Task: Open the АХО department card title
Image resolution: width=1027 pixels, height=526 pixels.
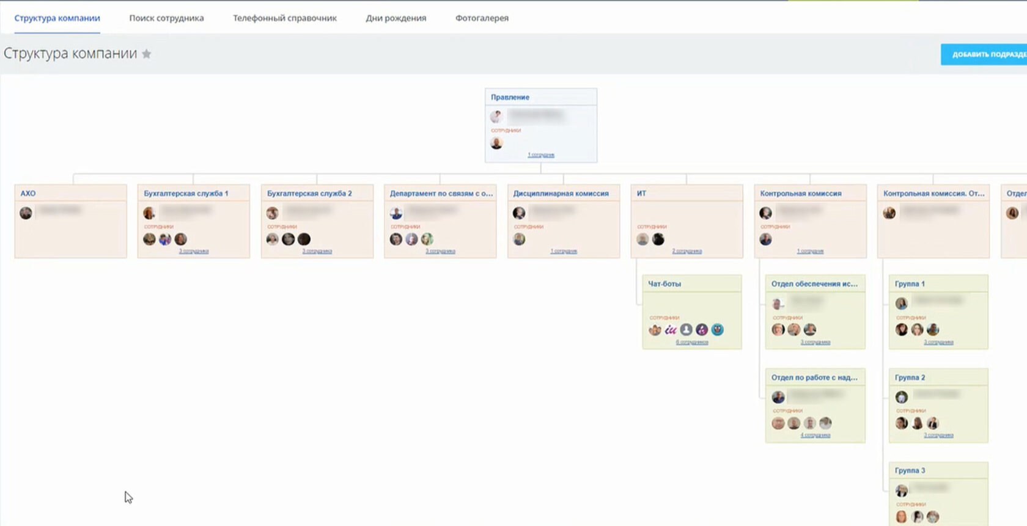Action: [28, 193]
